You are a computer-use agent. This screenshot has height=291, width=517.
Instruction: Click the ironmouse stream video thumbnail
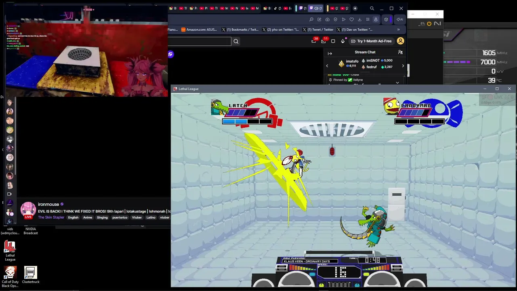point(86,51)
